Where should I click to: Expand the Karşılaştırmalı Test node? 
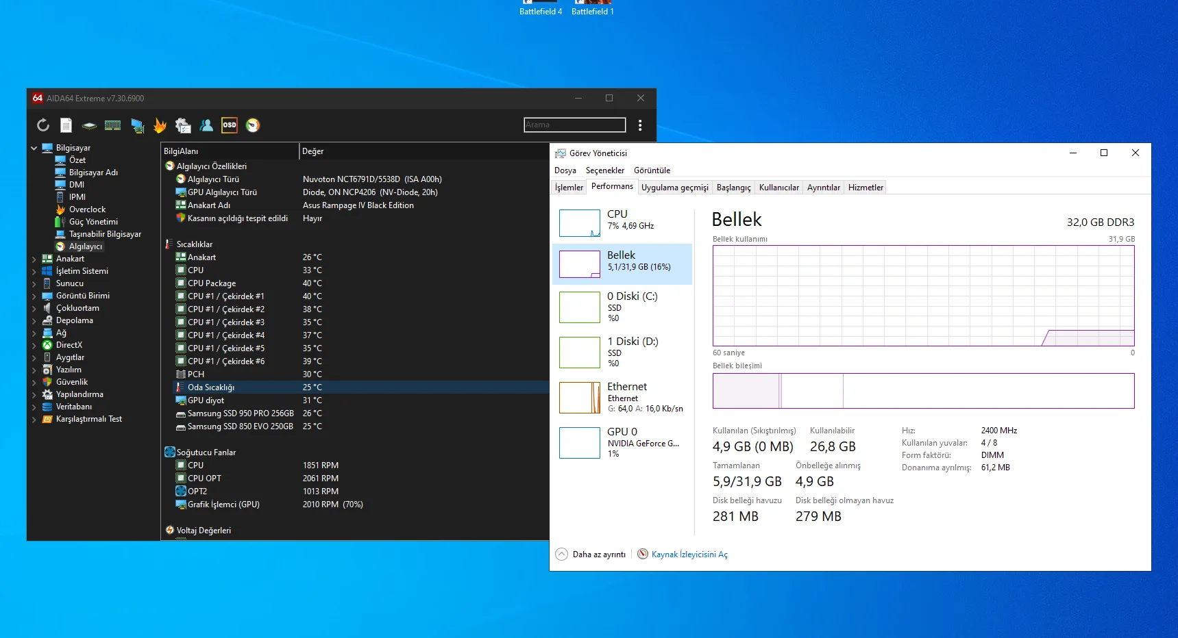[34, 419]
